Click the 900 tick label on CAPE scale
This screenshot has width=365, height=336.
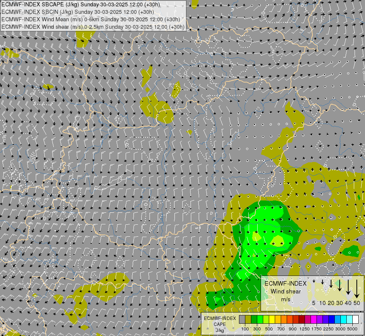[x=293, y=329]
